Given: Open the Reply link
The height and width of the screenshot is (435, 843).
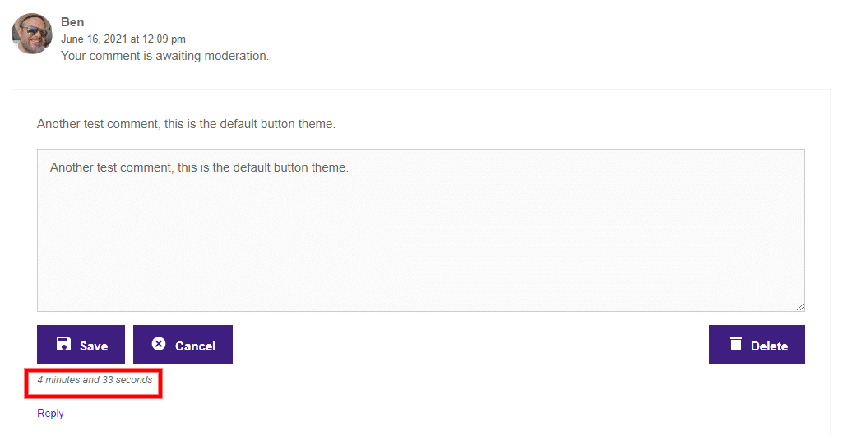Looking at the screenshot, I should (50, 413).
